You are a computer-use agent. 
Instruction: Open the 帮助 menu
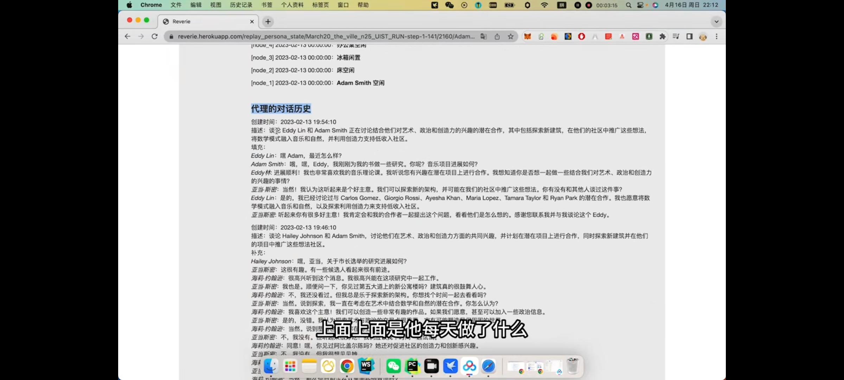tap(363, 5)
